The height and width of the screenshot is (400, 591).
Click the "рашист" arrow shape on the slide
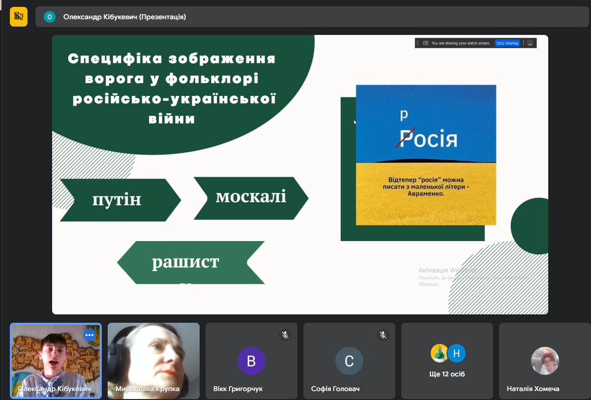click(x=187, y=262)
